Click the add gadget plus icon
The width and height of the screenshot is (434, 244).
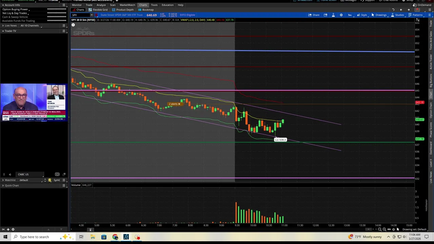click(8, 229)
